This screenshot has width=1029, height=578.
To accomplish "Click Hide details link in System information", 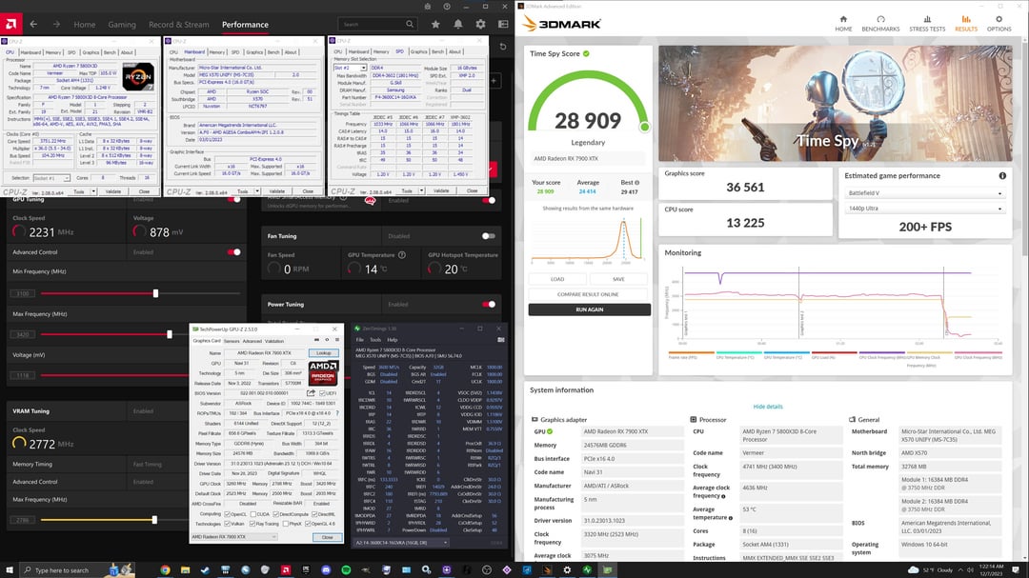I will point(768,407).
